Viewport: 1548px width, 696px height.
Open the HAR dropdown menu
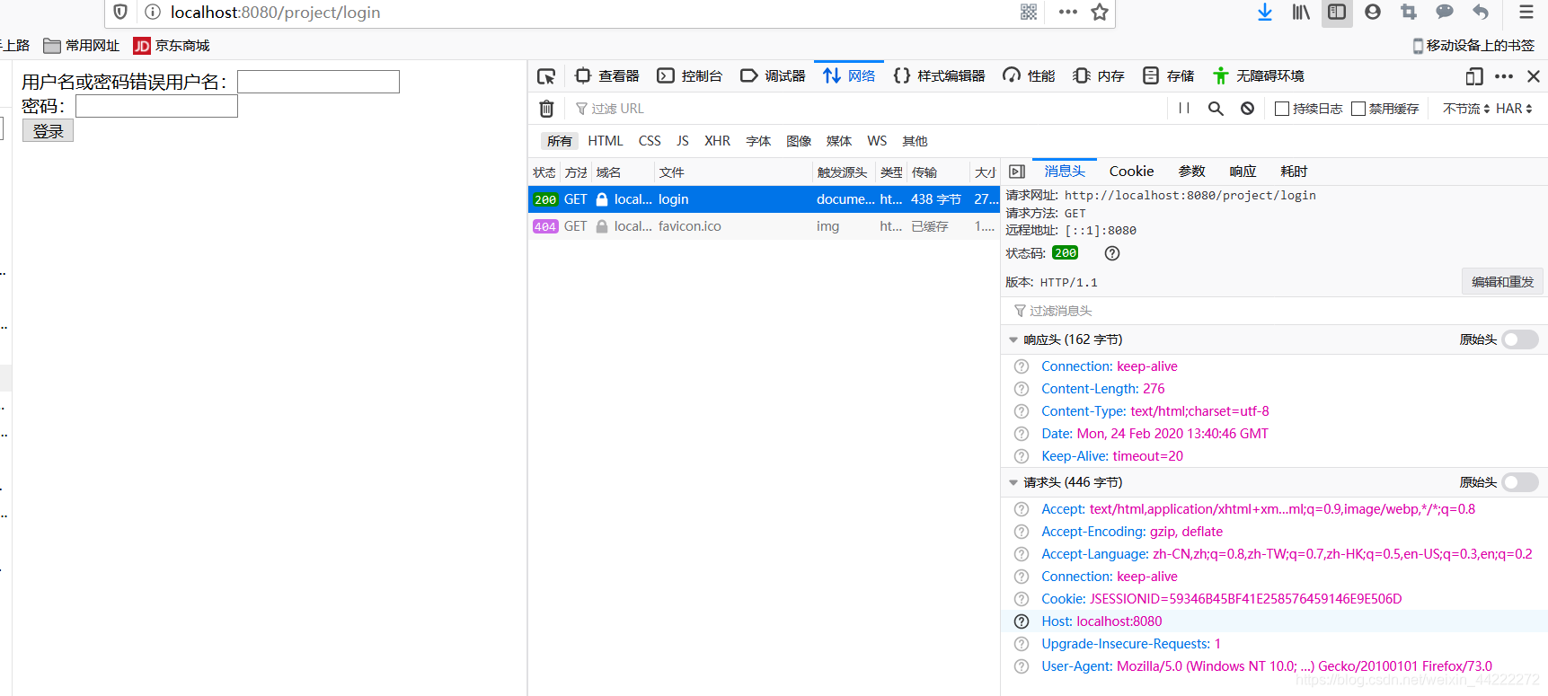click(1514, 109)
